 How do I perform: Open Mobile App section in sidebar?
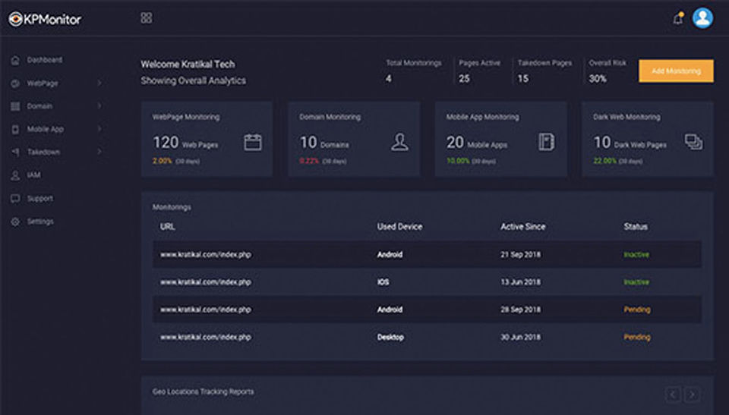(x=45, y=129)
